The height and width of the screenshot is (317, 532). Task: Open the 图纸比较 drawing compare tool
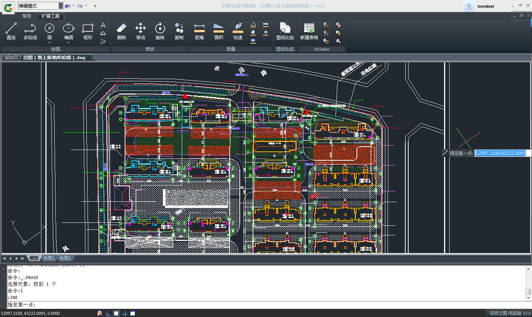click(x=285, y=31)
